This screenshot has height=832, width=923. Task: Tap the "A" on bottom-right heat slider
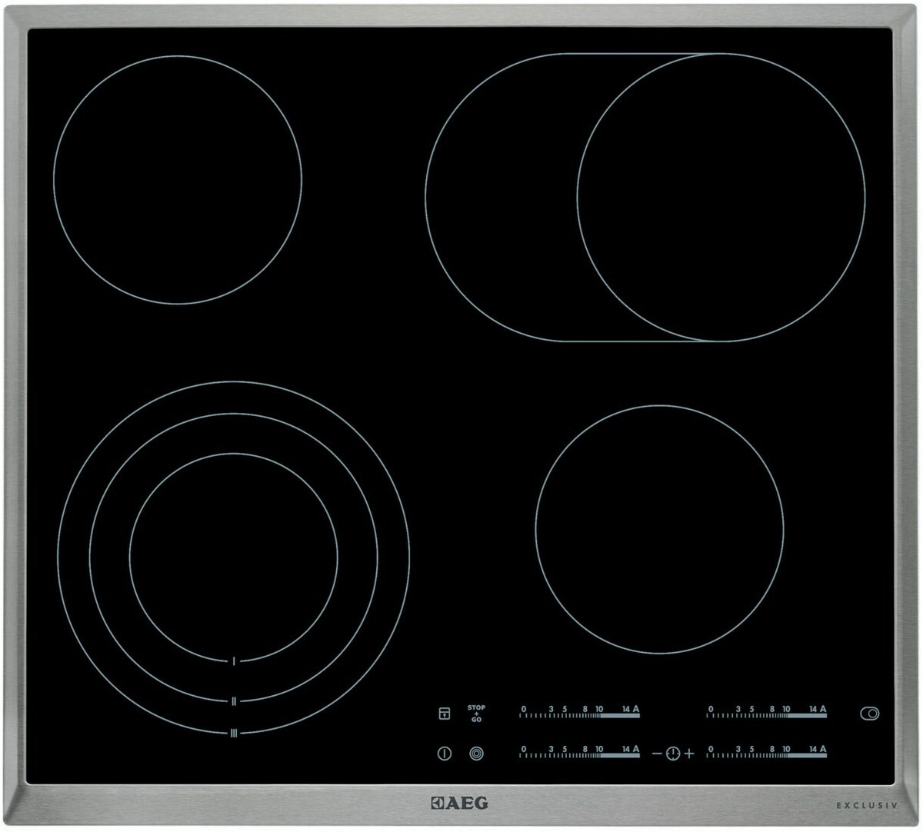pos(822,749)
